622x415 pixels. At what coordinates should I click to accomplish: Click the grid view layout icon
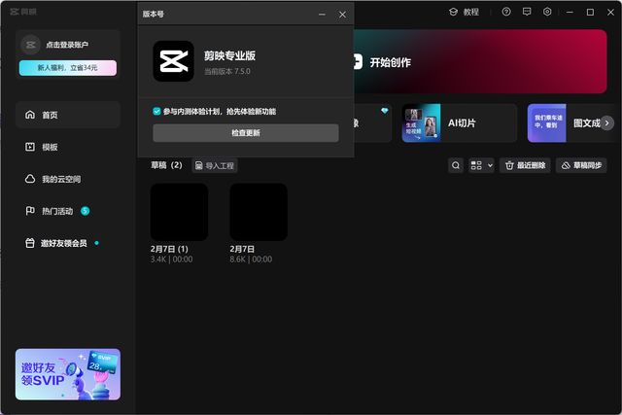pos(476,165)
